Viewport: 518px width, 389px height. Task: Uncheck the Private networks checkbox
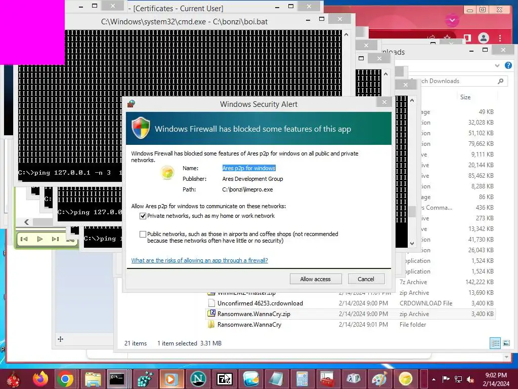point(143,216)
